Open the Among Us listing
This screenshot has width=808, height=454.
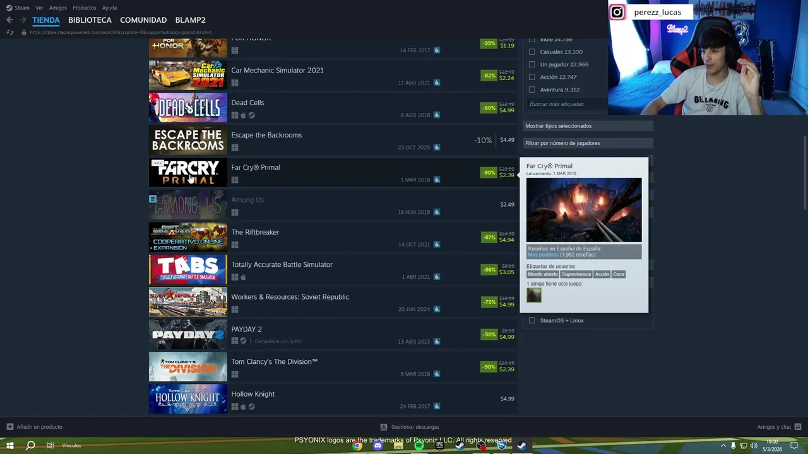pyautogui.click(x=333, y=205)
